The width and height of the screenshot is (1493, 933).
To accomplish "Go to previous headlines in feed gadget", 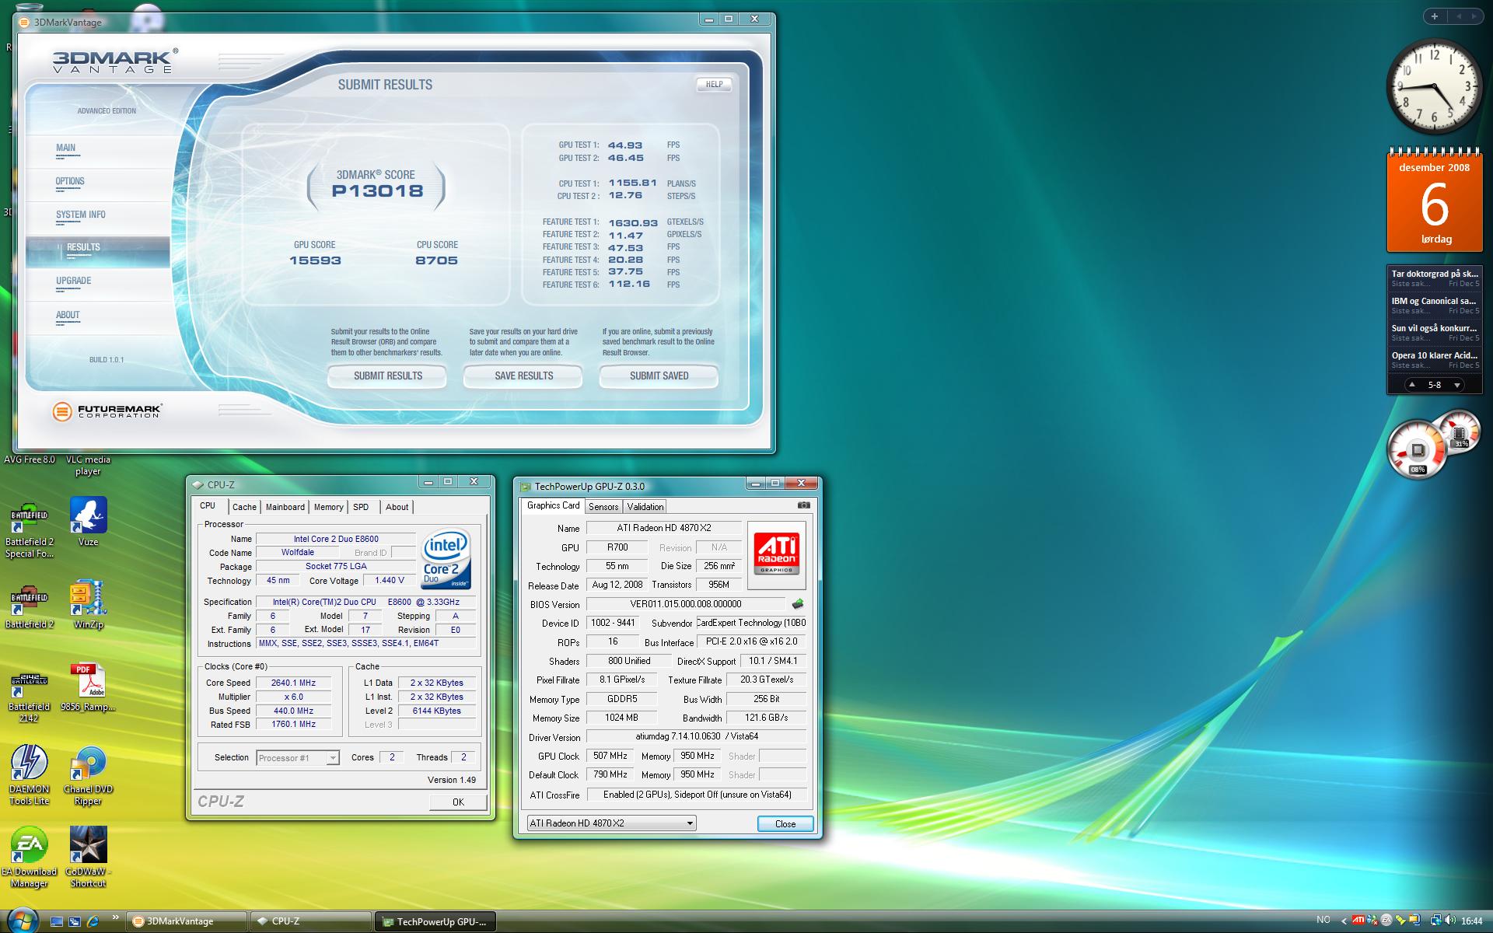I will [x=1412, y=385].
